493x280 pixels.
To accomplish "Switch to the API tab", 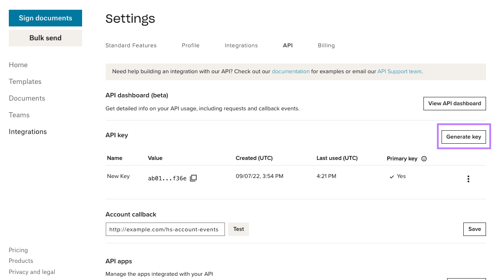I will pyautogui.click(x=288, y=45).
